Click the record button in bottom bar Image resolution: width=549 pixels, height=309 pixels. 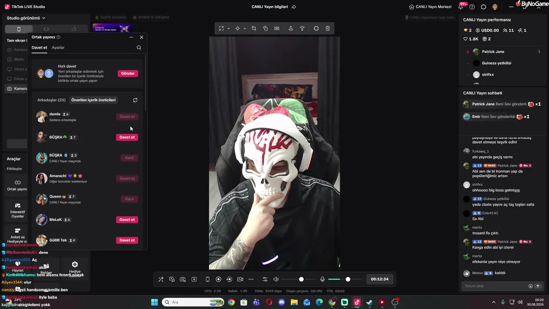[218, 279]
